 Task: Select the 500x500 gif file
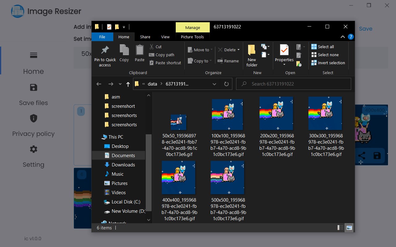[228, 190]
